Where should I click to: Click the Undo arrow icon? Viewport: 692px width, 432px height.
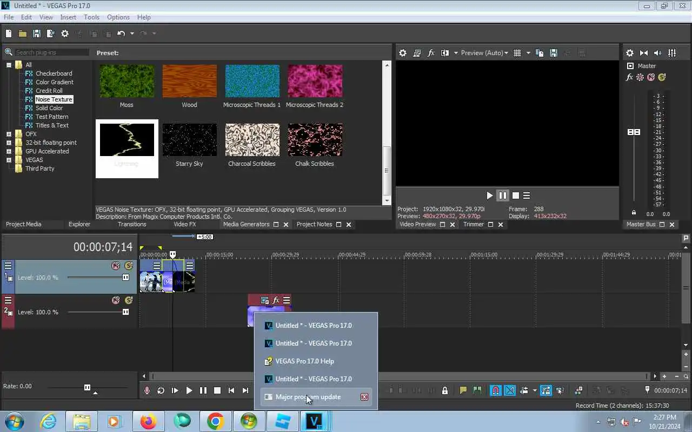(121, 33)
